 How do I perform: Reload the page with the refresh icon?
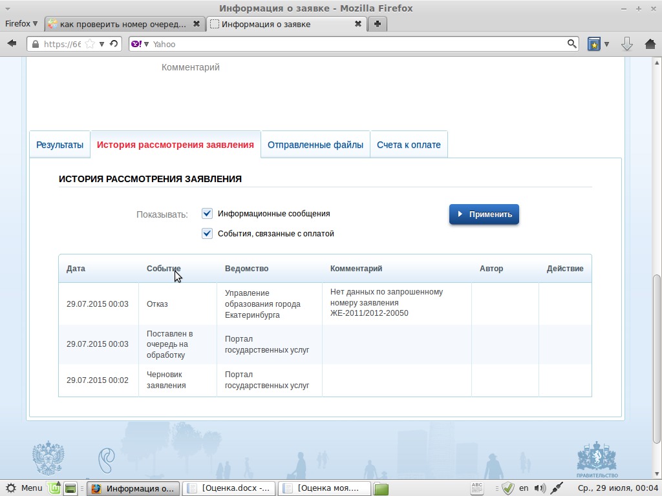click(114, 44)
